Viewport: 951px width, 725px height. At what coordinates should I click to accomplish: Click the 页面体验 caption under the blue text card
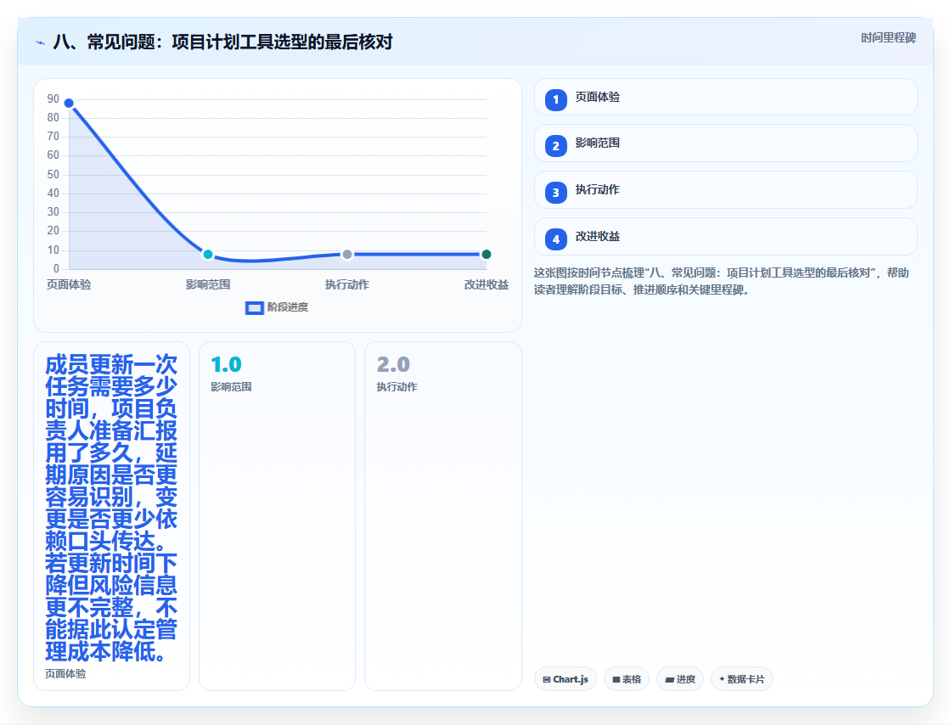[65, 674]
